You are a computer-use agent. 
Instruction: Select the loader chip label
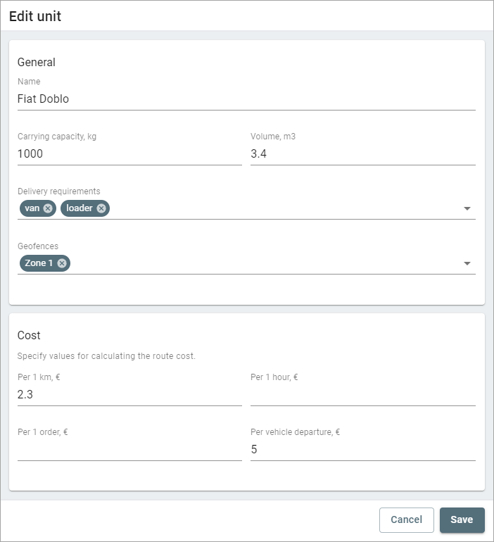pos(80,208)
